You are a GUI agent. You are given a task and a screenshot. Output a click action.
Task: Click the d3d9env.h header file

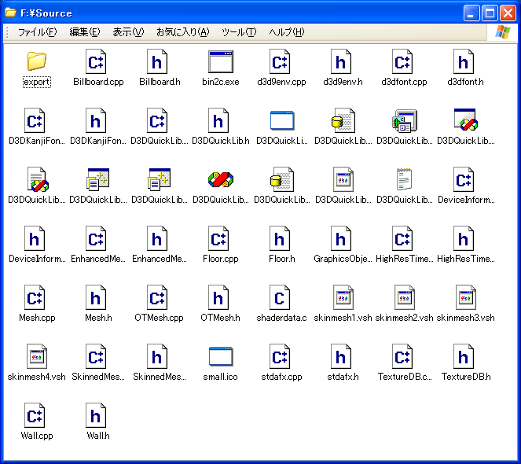click(x=343, y=61)
